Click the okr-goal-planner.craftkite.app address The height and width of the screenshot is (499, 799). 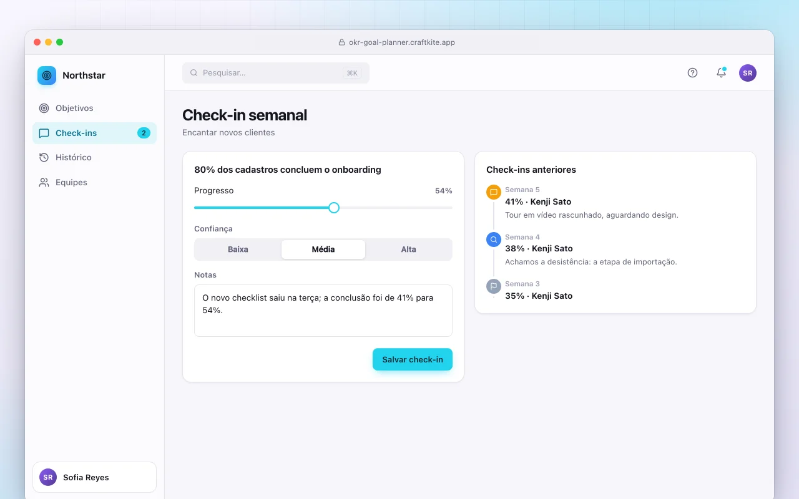402,42
